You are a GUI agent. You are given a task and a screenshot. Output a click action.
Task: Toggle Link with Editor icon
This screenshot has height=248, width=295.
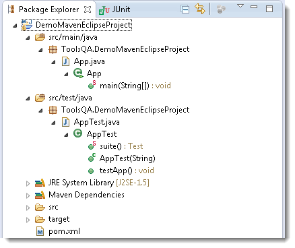pyautogui.click(x=200, y=9)
